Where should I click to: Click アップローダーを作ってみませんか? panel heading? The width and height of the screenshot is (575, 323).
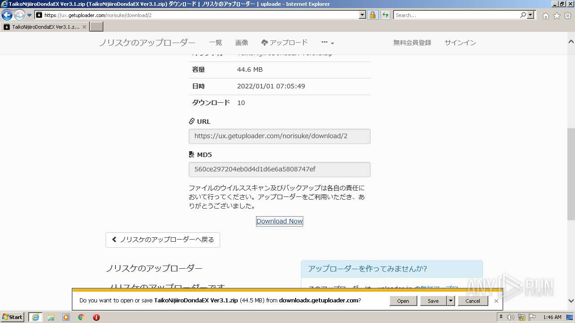(367, 269)
